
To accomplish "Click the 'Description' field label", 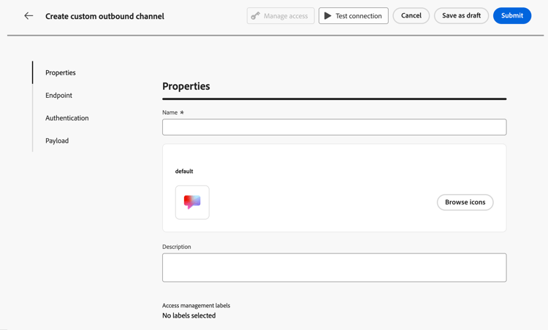I will (x=177, y=247).
